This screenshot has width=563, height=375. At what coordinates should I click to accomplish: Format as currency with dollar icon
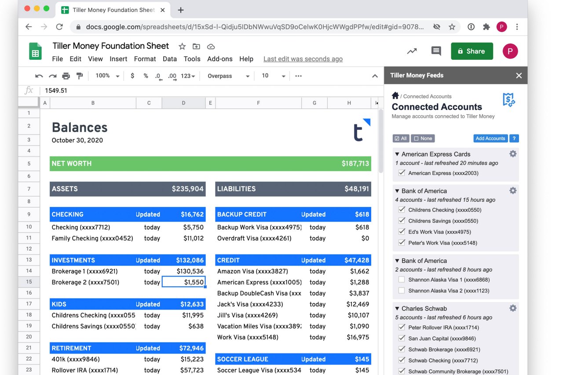132,76
